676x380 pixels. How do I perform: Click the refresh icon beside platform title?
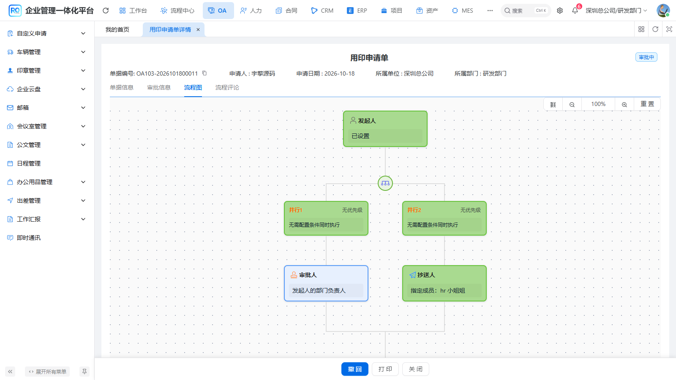point(106,11)
